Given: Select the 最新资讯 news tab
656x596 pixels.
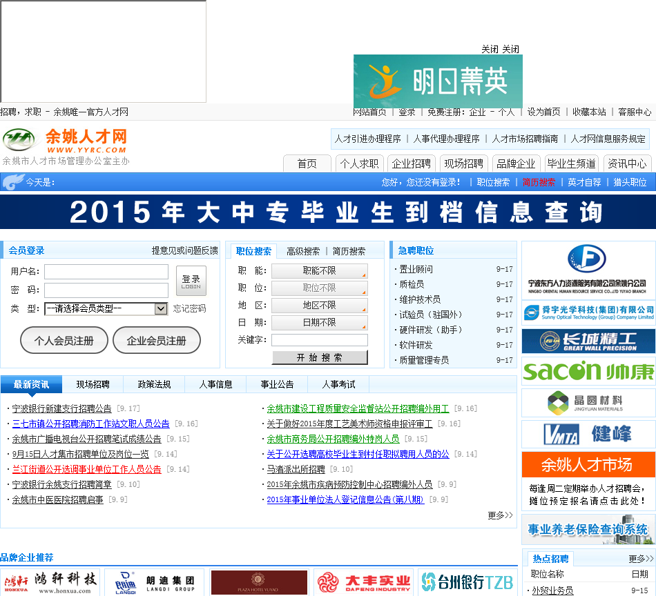Looking at the screenshot, I should [x=31, y=384].
